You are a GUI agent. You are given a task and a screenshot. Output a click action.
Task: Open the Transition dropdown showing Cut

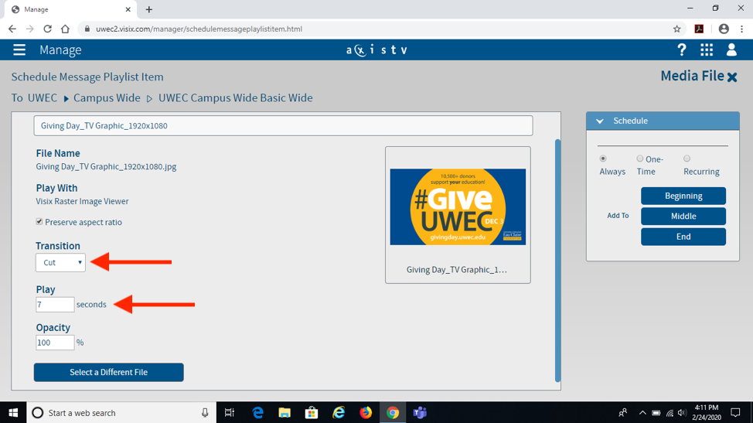click(60, 263)
